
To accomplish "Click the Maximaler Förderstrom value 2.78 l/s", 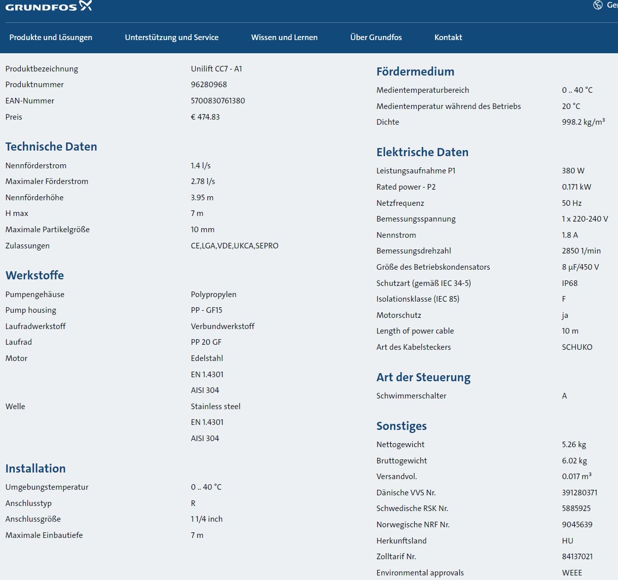I will tap(203, 182).
